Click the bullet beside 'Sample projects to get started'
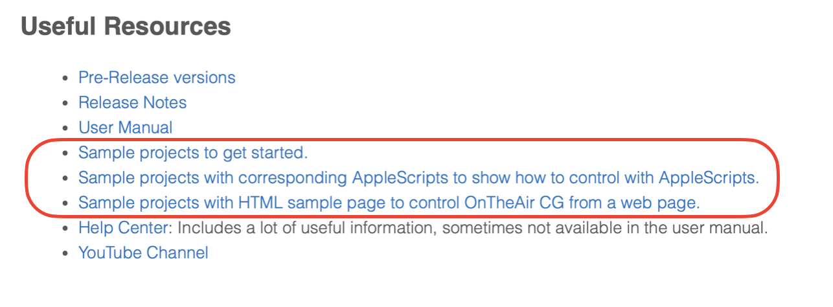 tap(64, 153)
